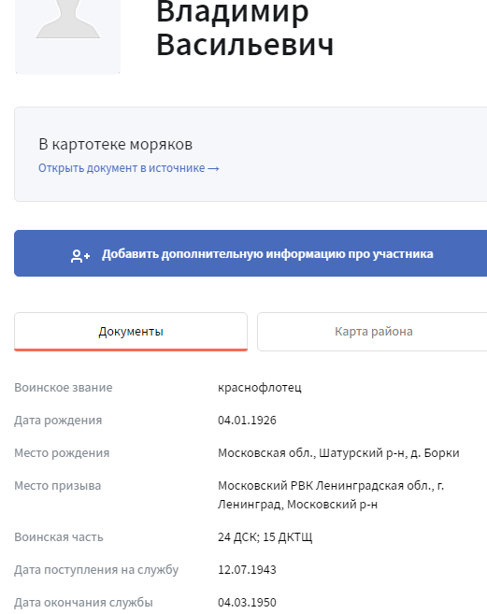Click military unit value 24 ДСК; 15 ДКТЩ

point(265,536)
